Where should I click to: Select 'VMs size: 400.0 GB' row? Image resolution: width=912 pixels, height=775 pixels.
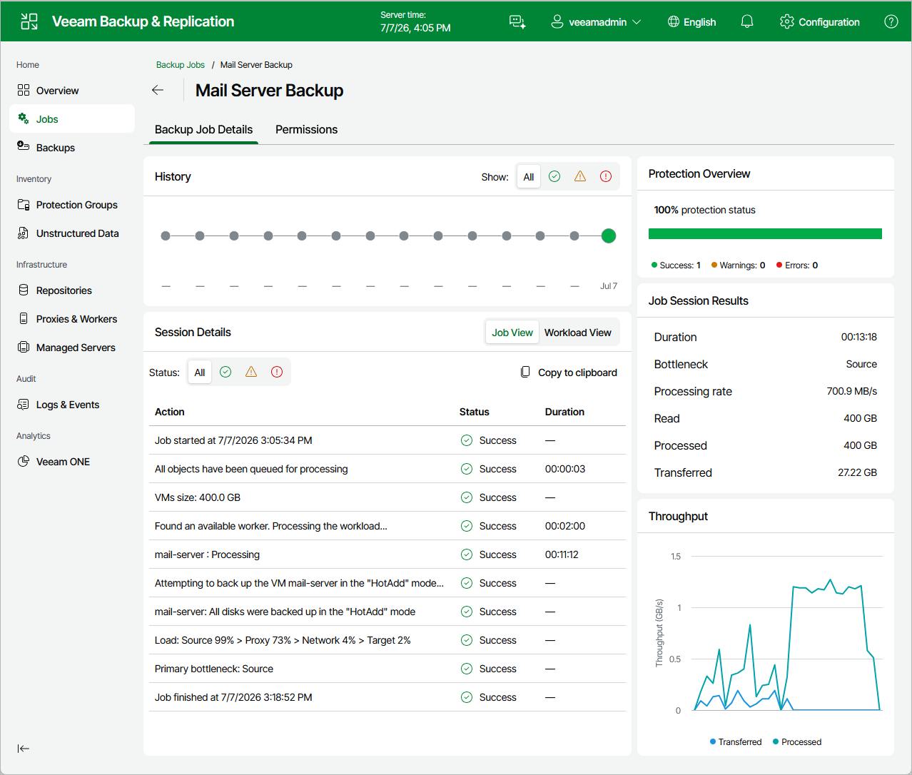387,497
